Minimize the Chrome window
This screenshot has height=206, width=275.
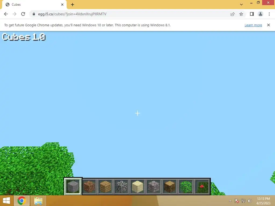coord(251,3)
